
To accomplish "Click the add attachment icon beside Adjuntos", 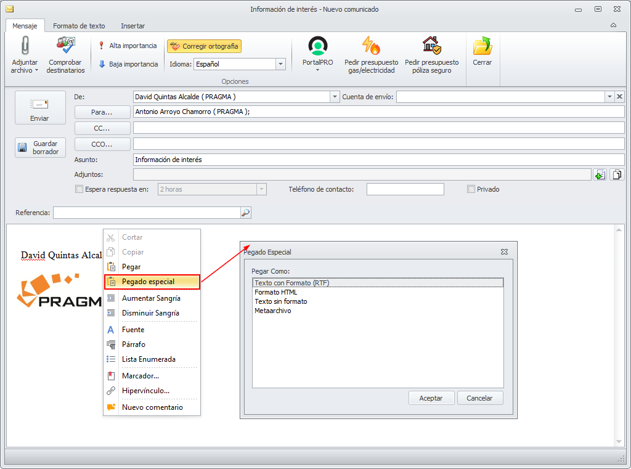I will click(599, 175).
